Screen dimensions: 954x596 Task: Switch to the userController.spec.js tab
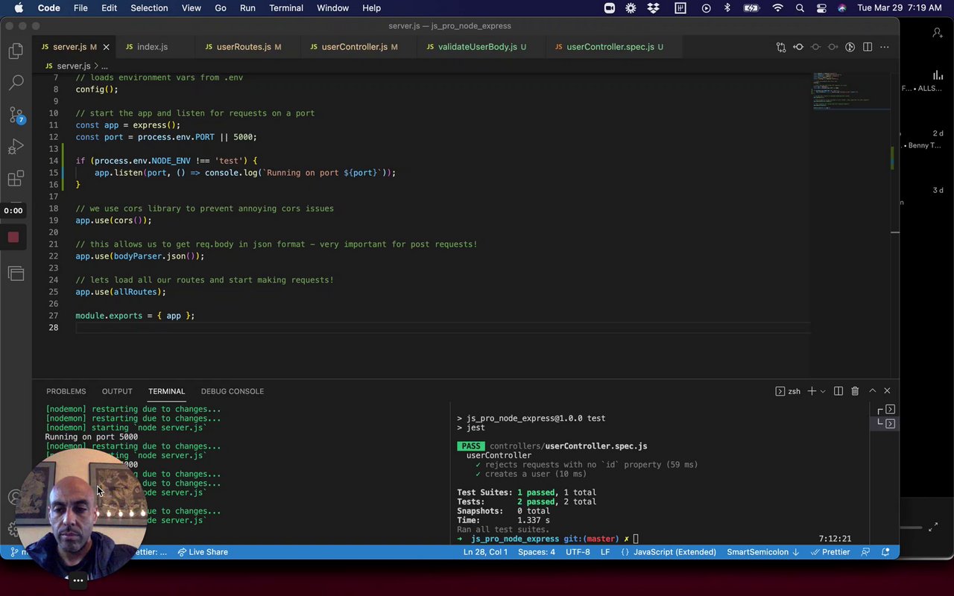click(x=610, y=47)
